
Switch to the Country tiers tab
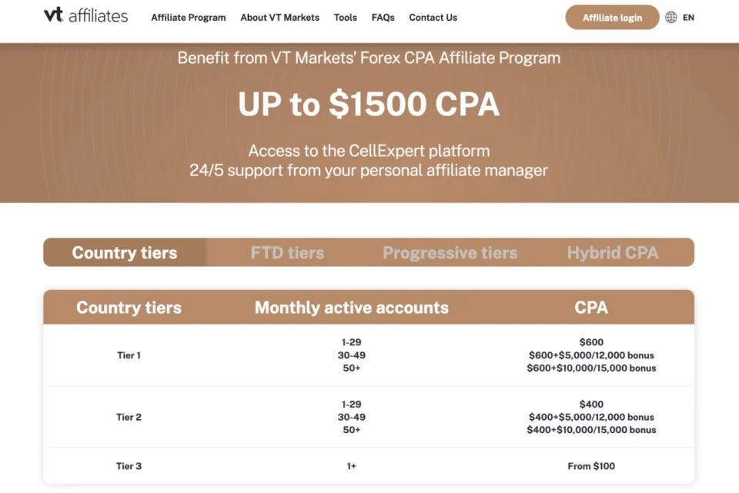125,252
